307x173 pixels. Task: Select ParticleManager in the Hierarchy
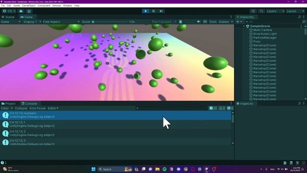(x=265, y=37)
